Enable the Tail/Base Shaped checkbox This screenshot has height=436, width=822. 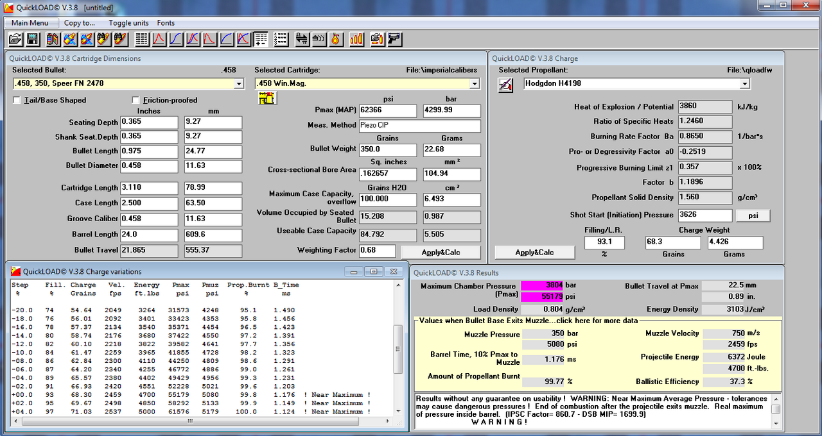coord(17,100)
